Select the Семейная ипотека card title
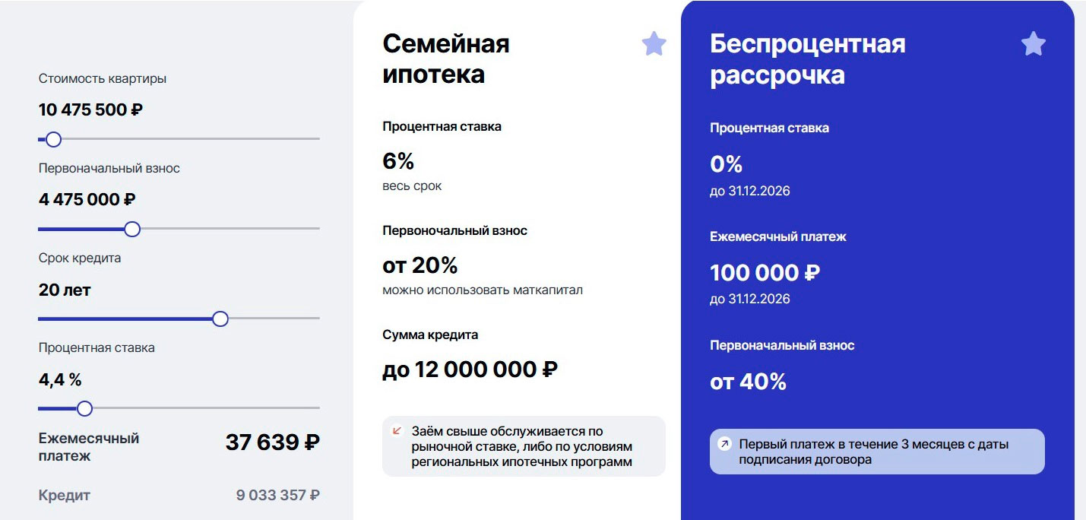1086x520 pixels. [x=446, y=59]
